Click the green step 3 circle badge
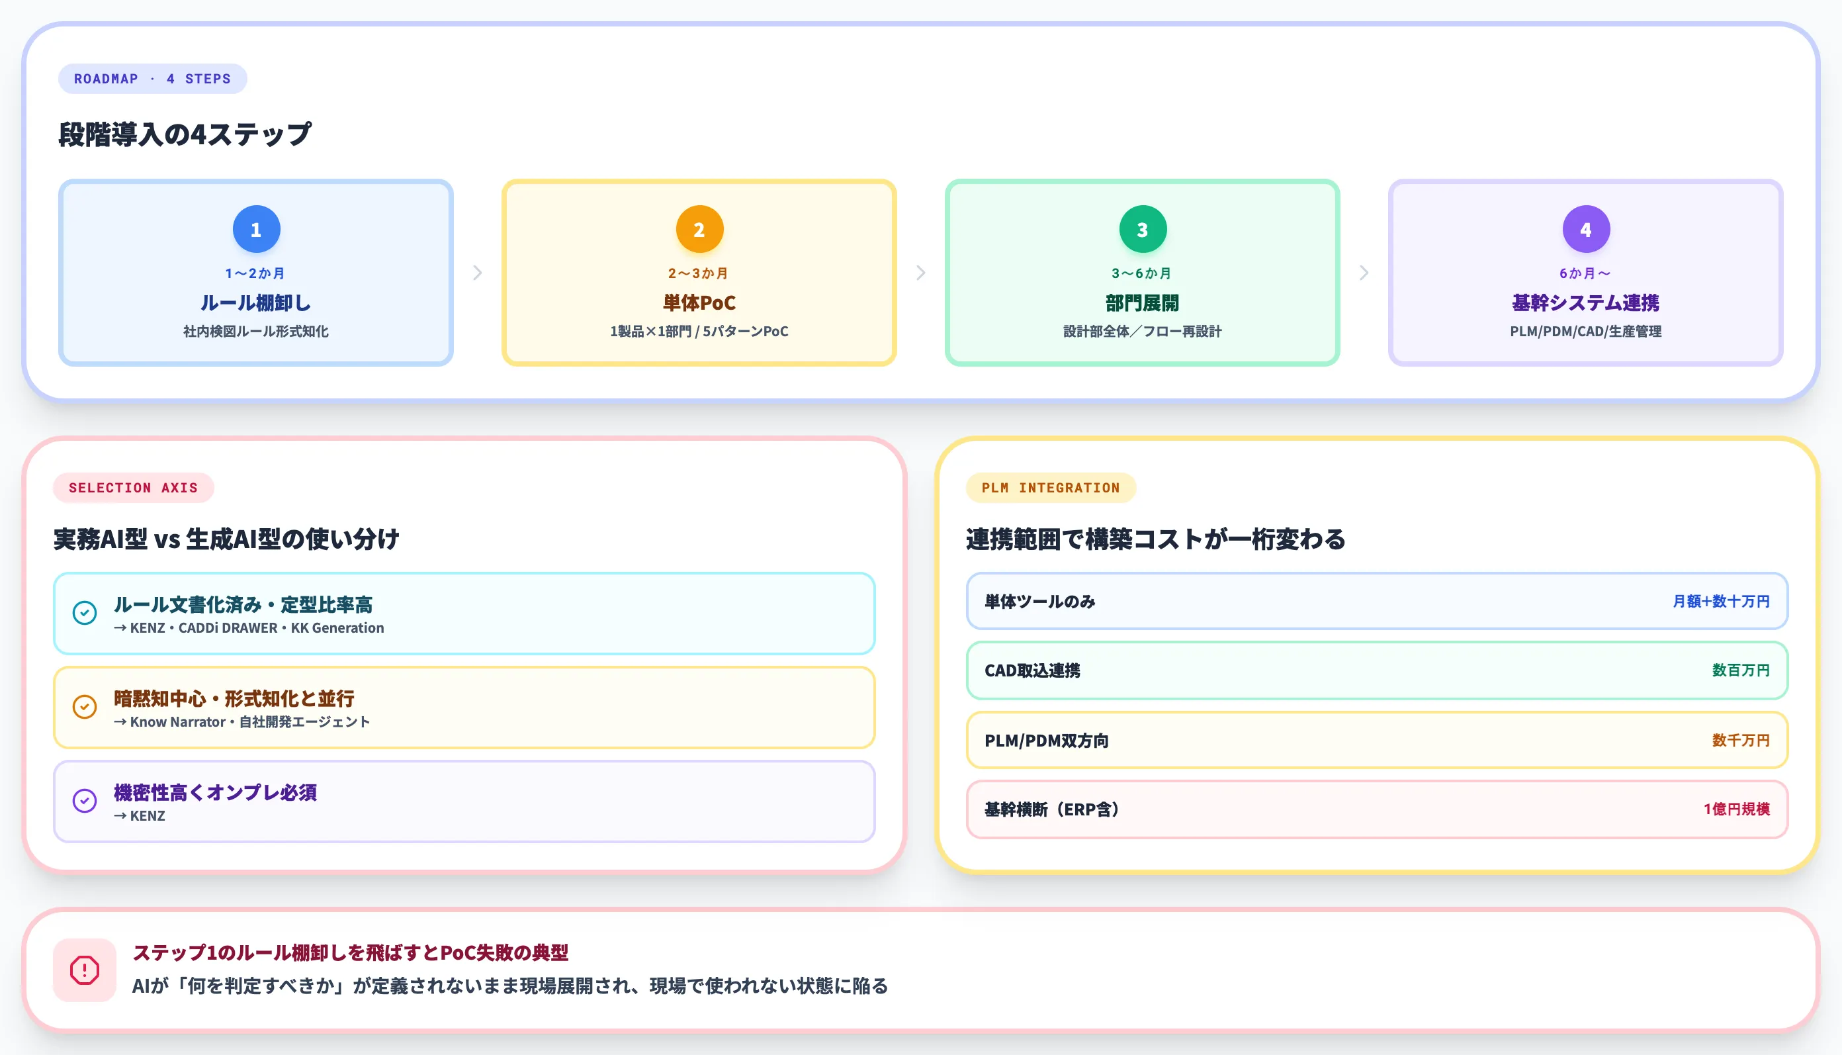The image size is (1842, 1055). 1142,229
